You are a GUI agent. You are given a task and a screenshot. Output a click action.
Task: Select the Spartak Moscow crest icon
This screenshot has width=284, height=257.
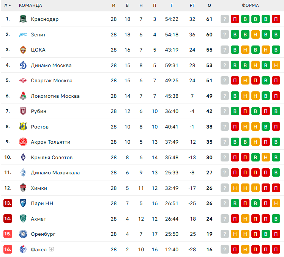tap(23, 80)
